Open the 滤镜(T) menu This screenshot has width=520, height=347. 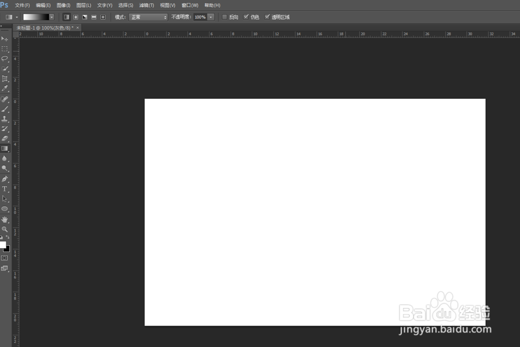147,5
